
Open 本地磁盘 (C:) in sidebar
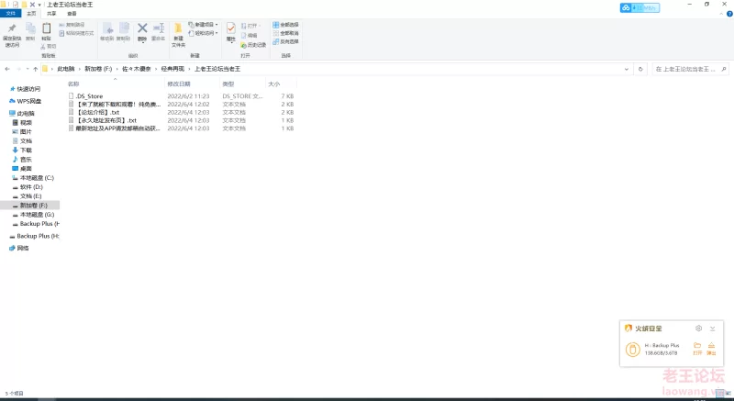37,178
